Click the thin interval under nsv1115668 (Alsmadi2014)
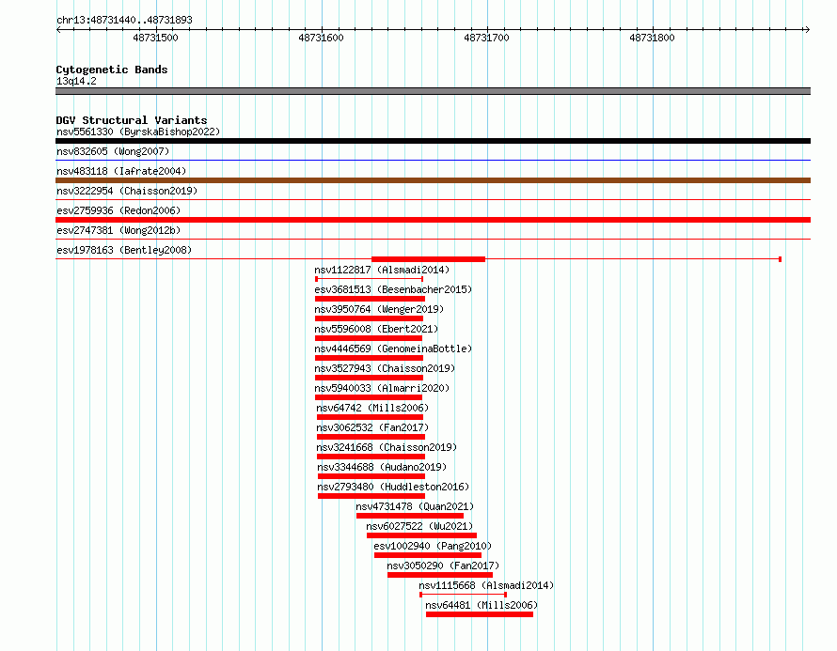Image resolution: width=837 pixels, height=651 pixels. 464,595
